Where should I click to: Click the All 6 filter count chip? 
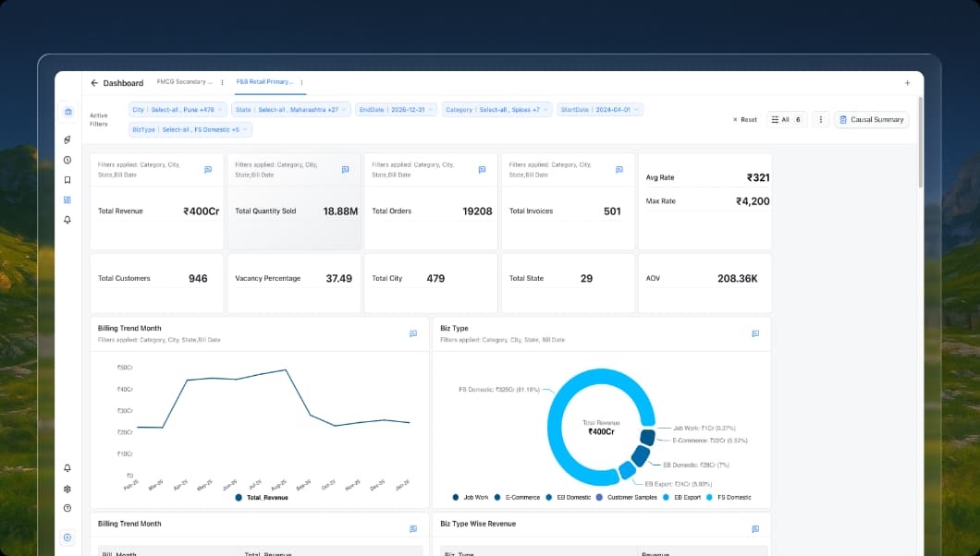pyautogui.click(x=787, y=119)
